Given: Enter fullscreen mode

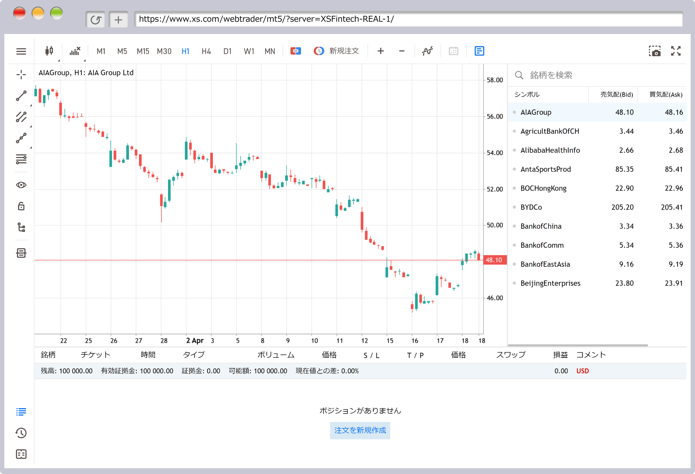Looking at the screenshot, I should coord(676,51).
